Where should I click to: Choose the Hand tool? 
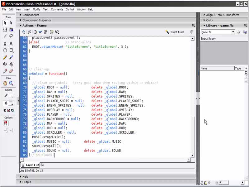(5, 83)
